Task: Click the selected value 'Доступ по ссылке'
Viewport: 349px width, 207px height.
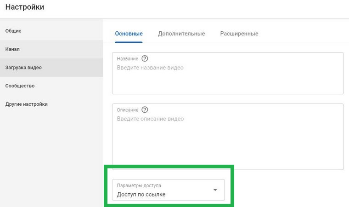Action: (141, 194)
